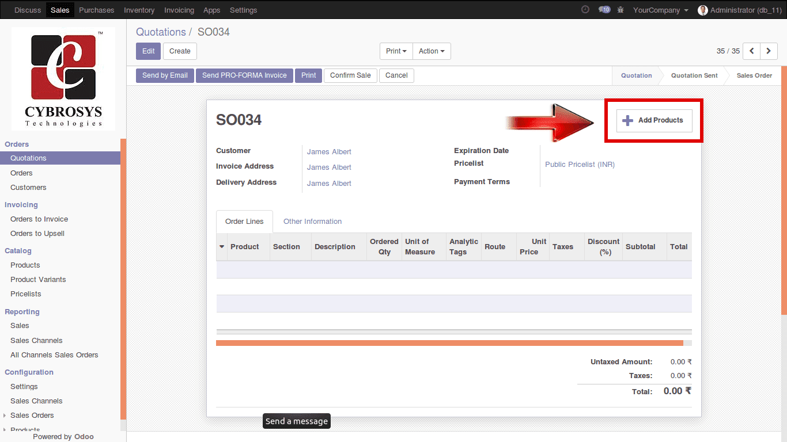Open the Print dropdown menu

[x=396, y=51]
